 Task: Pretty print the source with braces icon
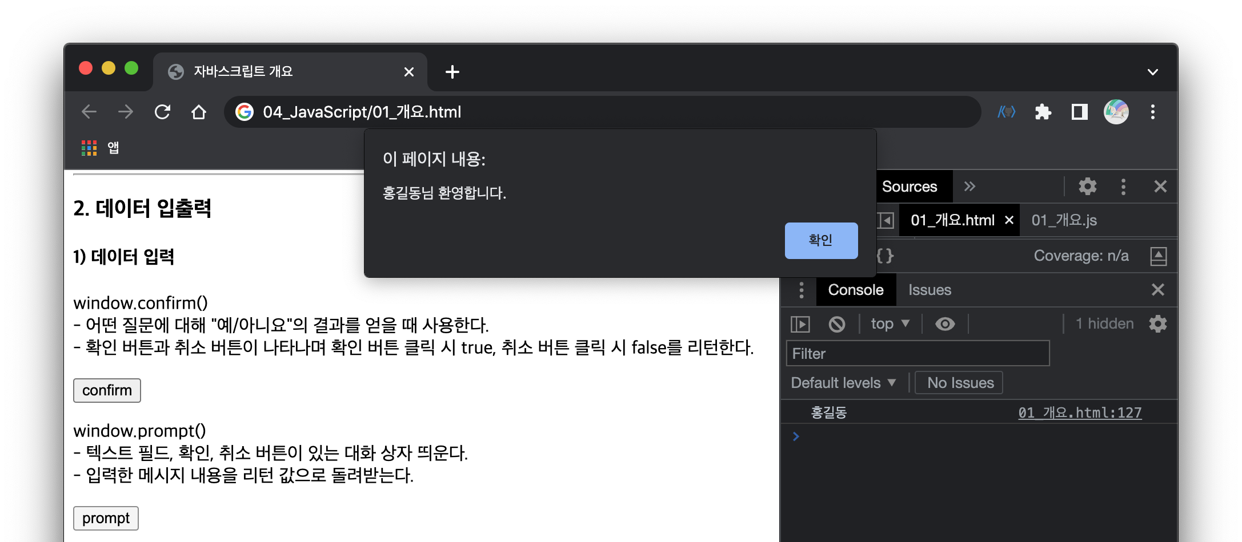click(x=885, y=256)
